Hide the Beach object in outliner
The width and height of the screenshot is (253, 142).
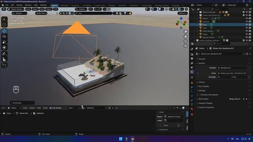tap(247, 19)
